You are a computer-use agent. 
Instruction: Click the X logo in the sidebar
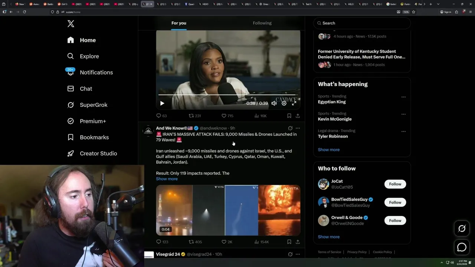[x=71, y=24]
